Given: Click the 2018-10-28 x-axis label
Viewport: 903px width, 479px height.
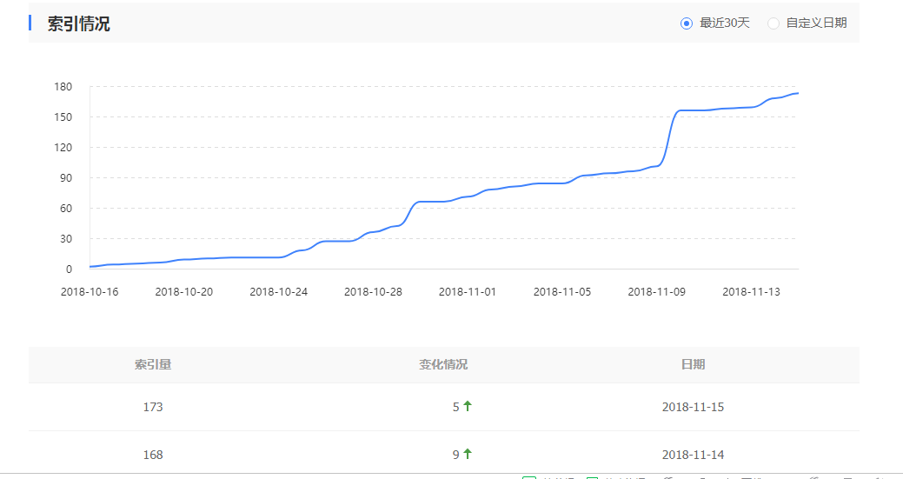Looking at the screenshot, I should 373,292.
